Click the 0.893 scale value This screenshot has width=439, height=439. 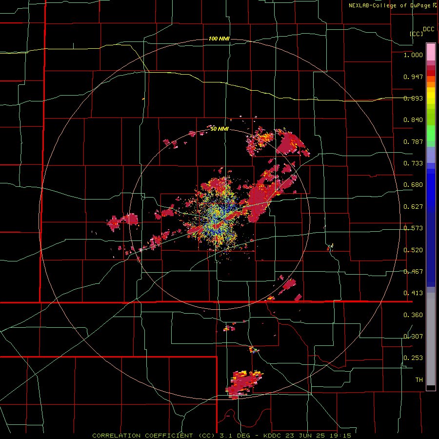[413, 98]
